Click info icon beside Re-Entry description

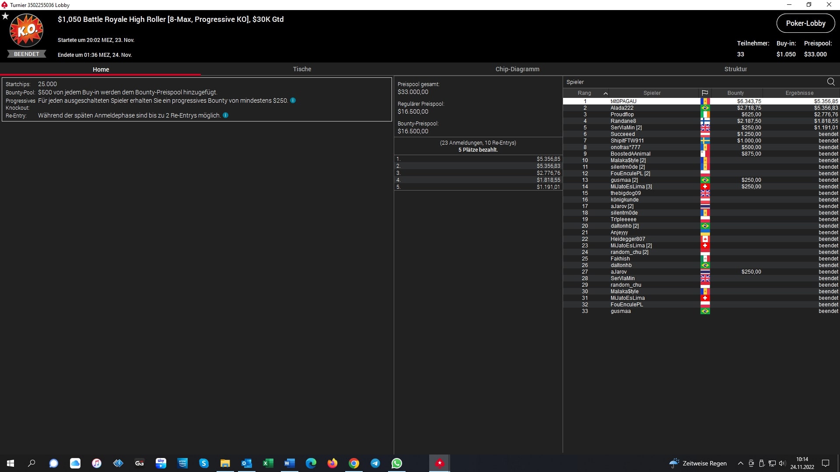pos(225,115)
